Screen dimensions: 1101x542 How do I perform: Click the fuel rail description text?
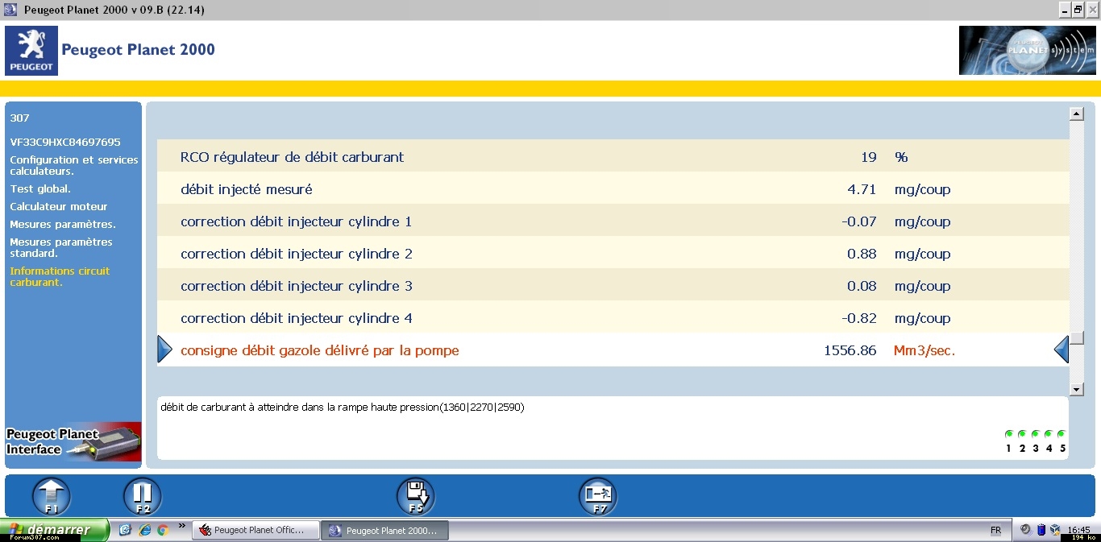pyautogui.click(x=343, y=407)
